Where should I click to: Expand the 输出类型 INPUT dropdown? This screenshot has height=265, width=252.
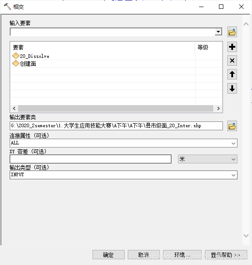[x=233, y=175]
